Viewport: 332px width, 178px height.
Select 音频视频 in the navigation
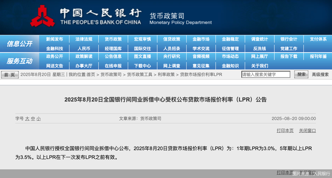[x=201, y=56]
